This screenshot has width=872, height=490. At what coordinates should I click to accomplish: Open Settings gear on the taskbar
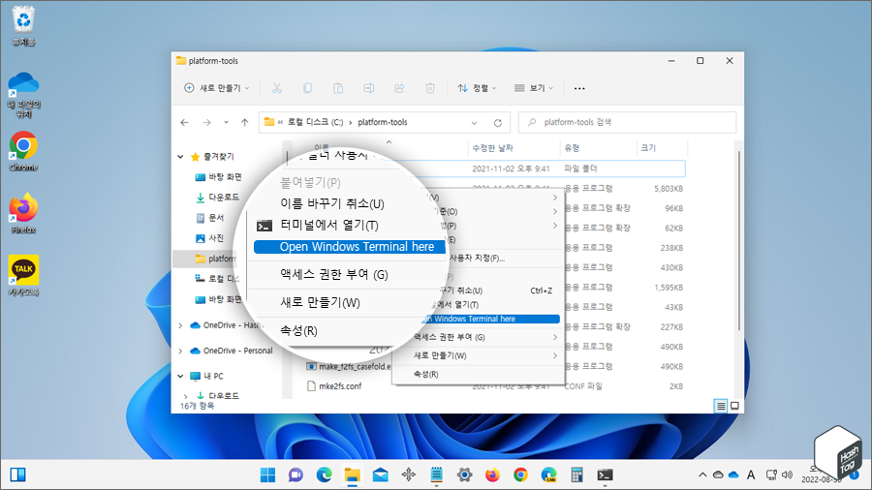[x=464, y=475]
